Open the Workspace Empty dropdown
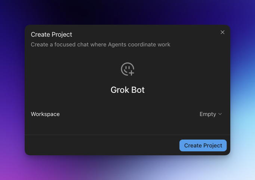The image size is (255, 180). pos(211,114)
